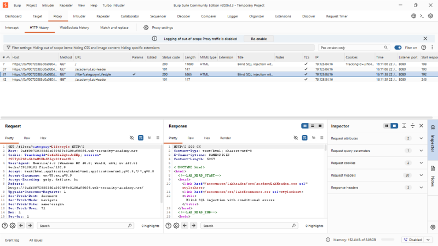Switch Inspector to two-column layout icon
This screenshot has height=246, width=438.
pyautogui.click(x=394, y=126)
